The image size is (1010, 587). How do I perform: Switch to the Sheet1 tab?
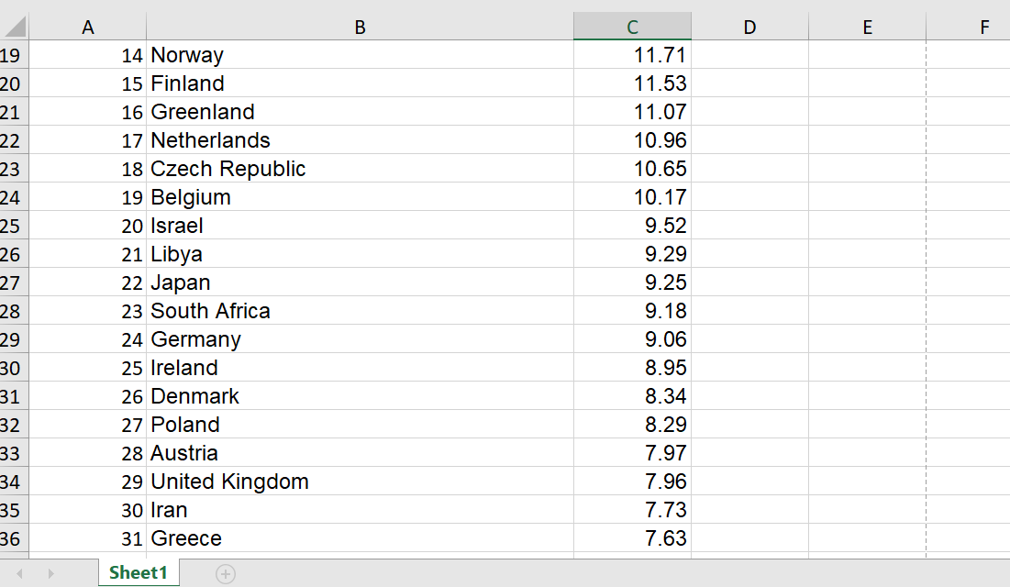[138, 572]
